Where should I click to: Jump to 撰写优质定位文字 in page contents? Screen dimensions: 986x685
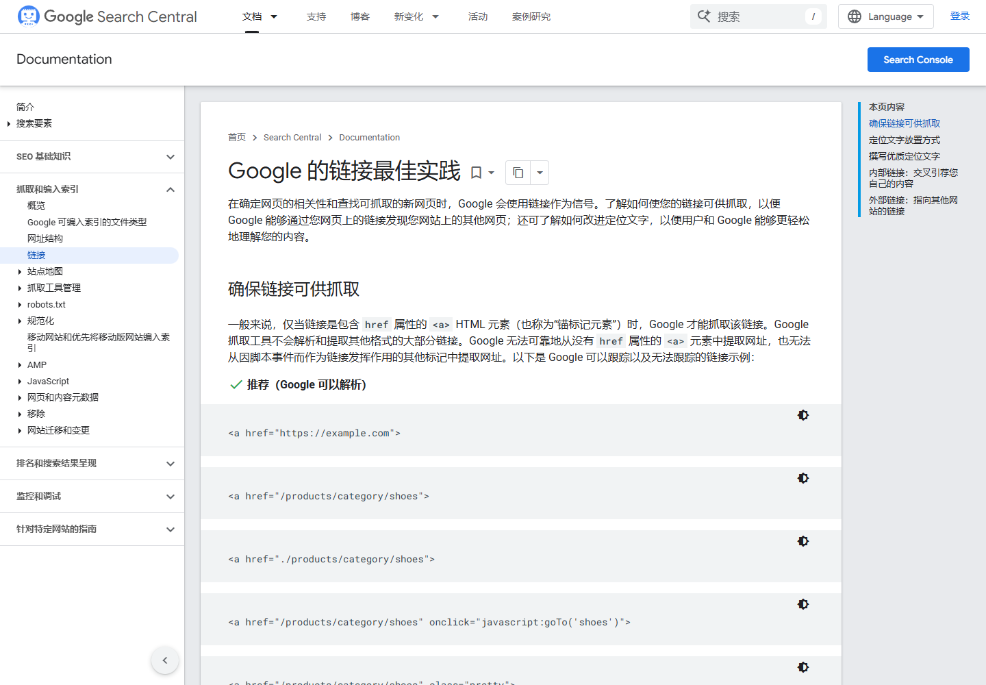point(905,156)
